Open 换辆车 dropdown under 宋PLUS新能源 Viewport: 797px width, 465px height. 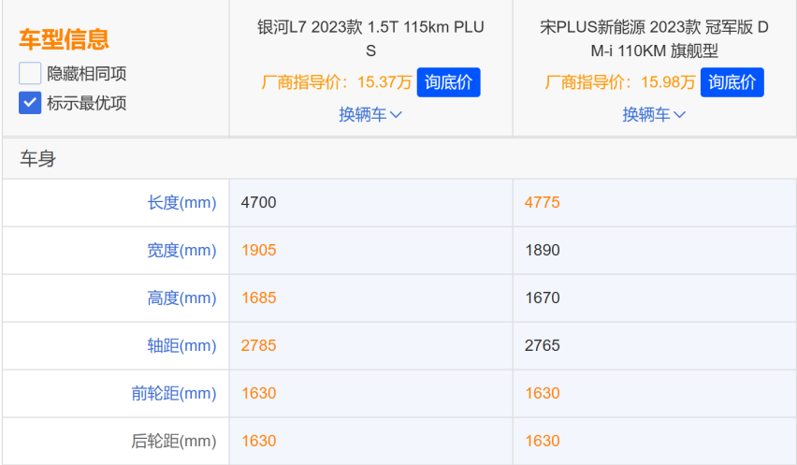(x=654, y=114)
